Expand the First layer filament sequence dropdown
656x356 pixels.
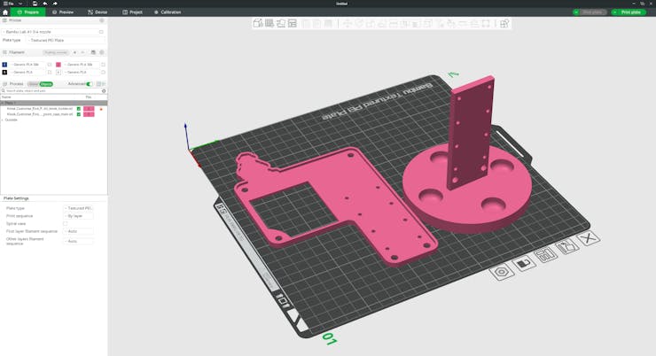[x=78, y=231]
